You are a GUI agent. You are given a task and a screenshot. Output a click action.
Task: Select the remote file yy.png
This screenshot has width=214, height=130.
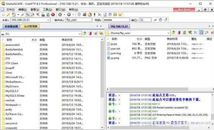[115, 58]
